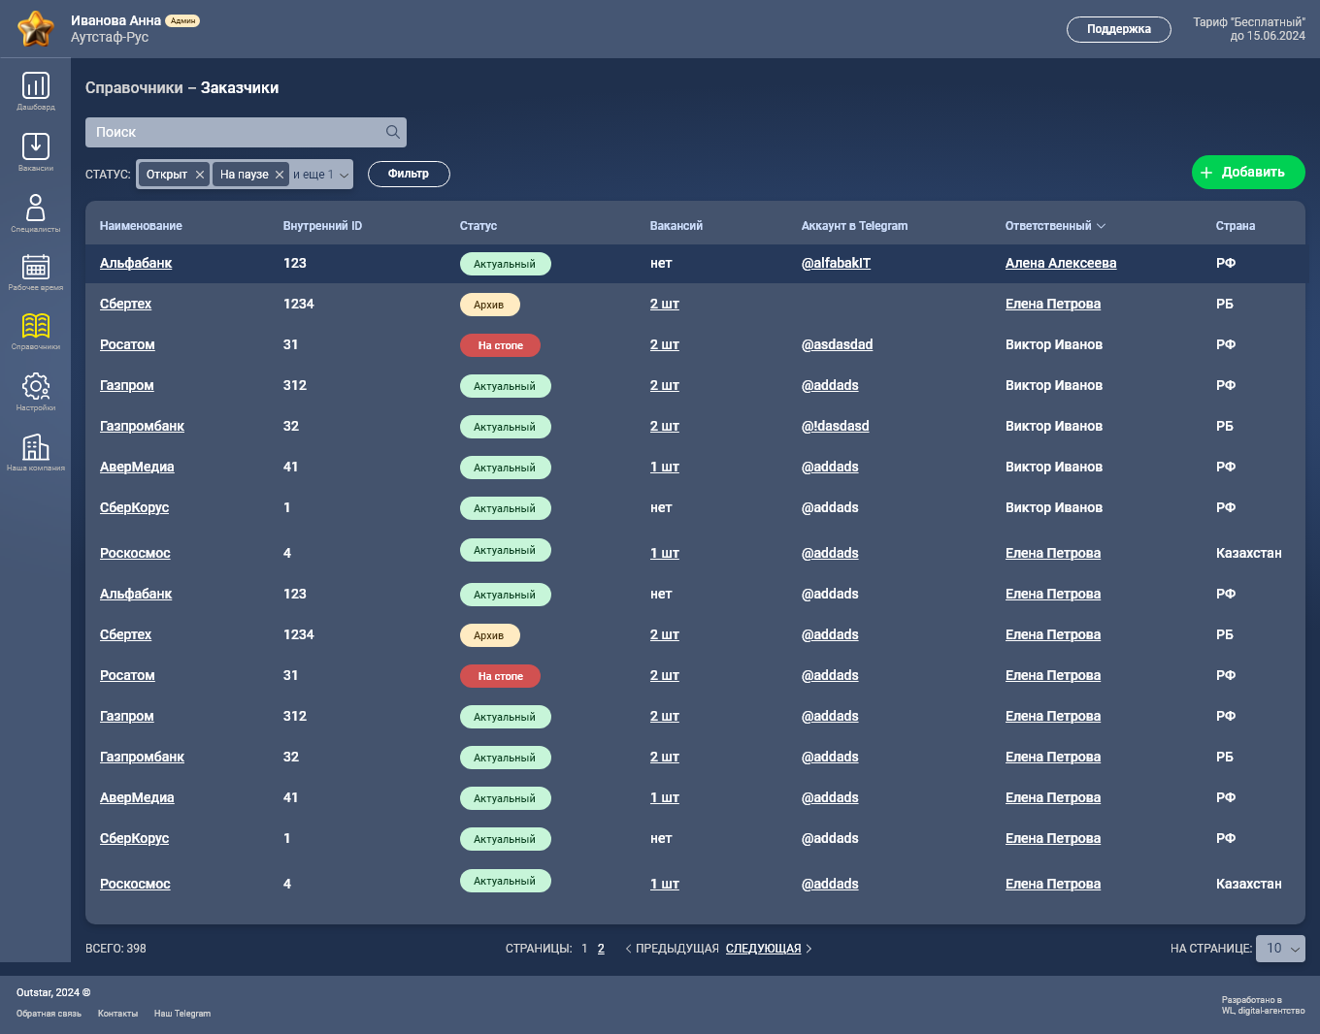Open the per-page count dropdown
The width and height of the screenshot is (1320, 1034).
point(1280,949)
